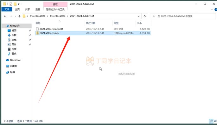Sort by the 大小 column header
The image size is (217, 125).
pyautogui.click(x=139, y=23)
